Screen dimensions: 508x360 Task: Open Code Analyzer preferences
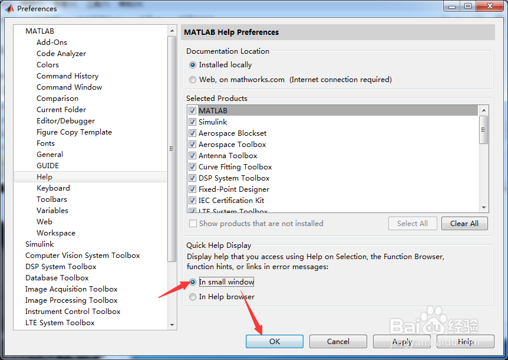point(61,54)
